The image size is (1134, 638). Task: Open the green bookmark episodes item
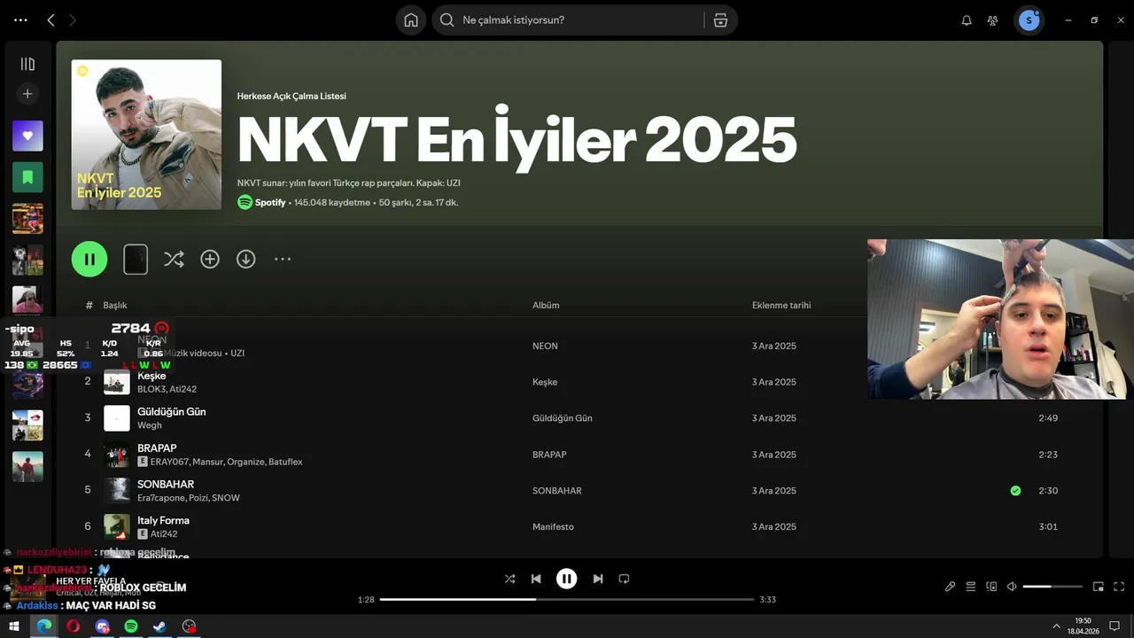click(27, 177)
